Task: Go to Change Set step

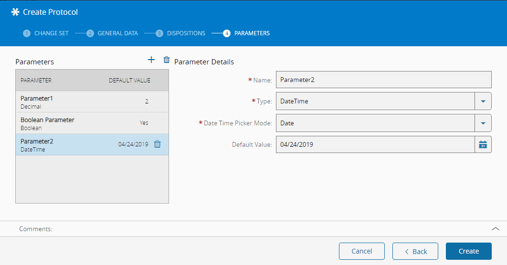Action: (x=52, y=33)
